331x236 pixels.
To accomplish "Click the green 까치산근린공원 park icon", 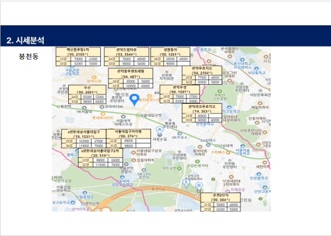I will tap(219, 91).
